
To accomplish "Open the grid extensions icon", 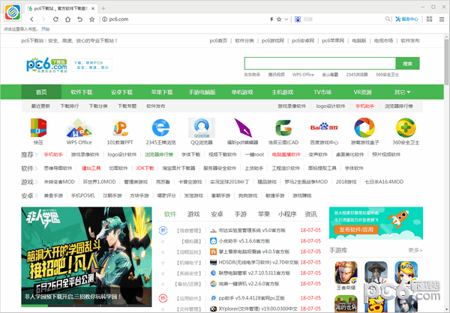I will pos(429,19).
